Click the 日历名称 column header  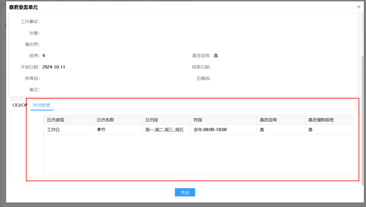[104, 120]
